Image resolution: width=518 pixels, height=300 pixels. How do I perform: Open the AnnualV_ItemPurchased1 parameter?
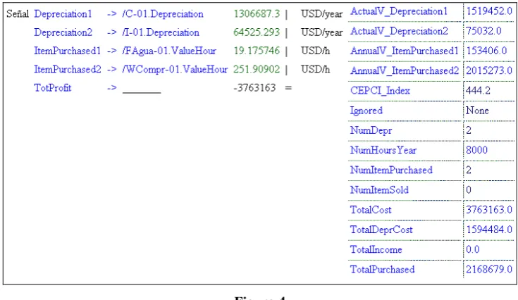tap(405, 51)
